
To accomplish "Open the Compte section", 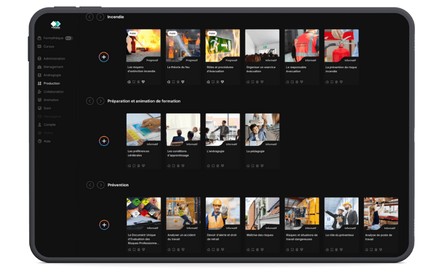I will 49,125.
